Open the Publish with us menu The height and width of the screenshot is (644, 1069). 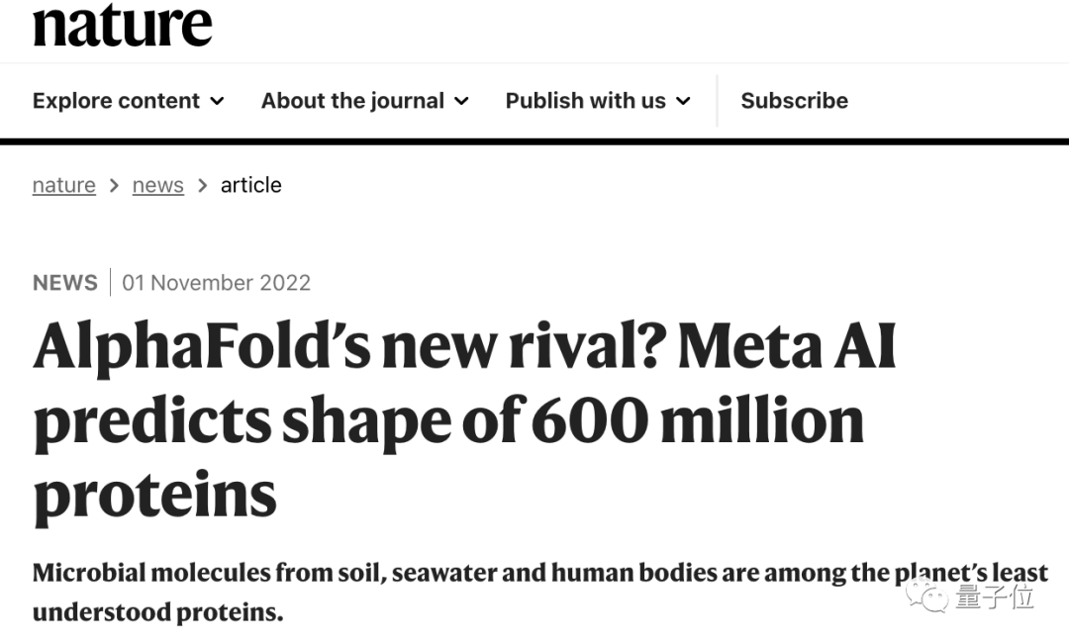point(585,101)
